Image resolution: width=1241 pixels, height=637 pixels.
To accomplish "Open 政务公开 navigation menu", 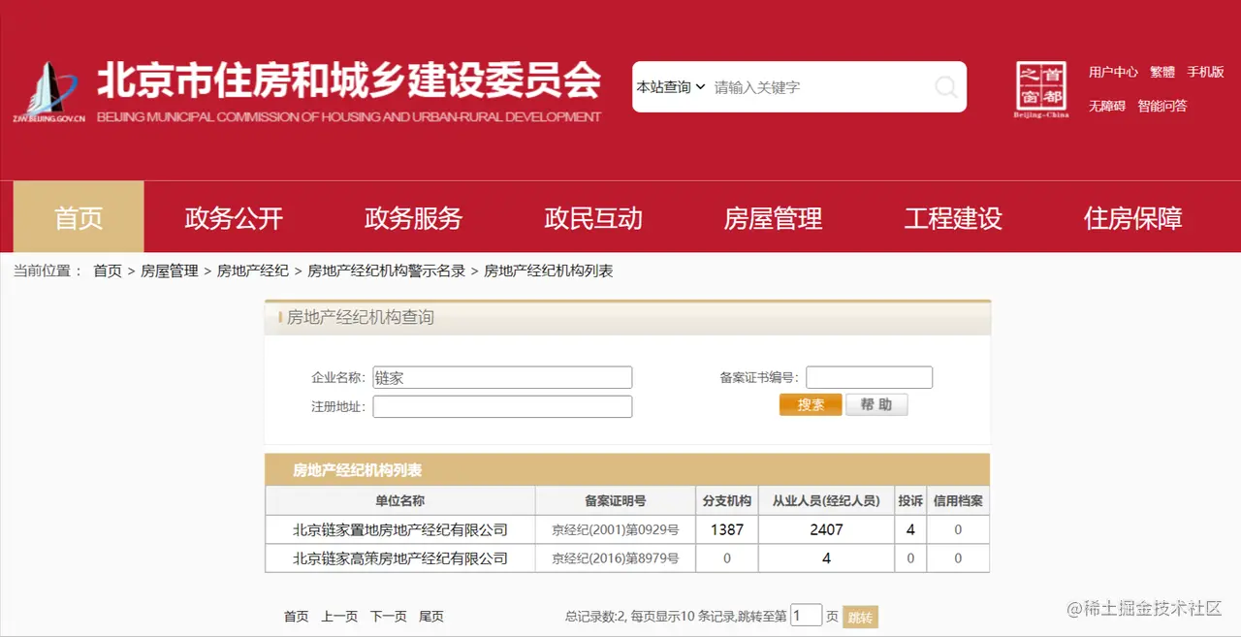I will (234, 217).
